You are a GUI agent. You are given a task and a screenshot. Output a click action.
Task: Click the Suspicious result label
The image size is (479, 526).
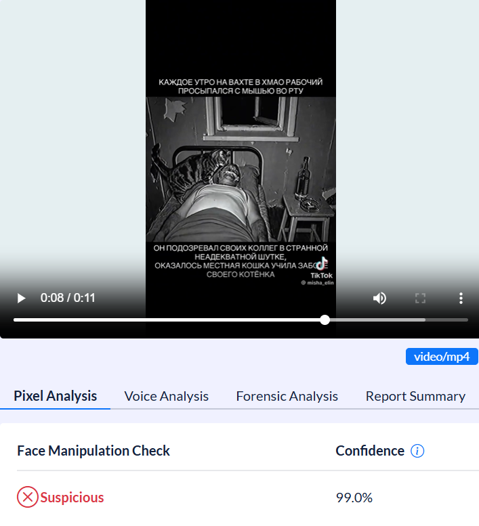click(x=72, y=497)
